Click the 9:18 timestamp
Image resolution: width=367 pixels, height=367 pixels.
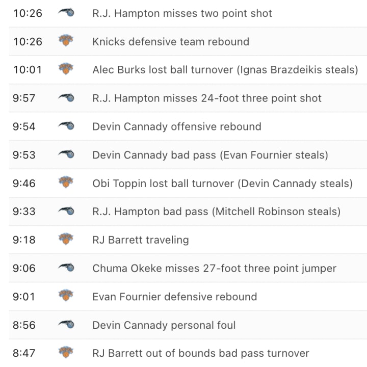24,240
